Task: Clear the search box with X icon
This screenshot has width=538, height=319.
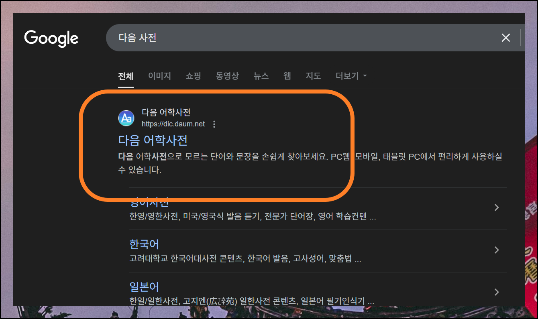Action: point(505,38)
